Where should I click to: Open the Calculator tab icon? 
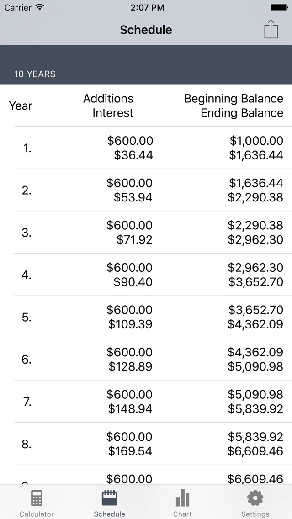pos(37,498)
